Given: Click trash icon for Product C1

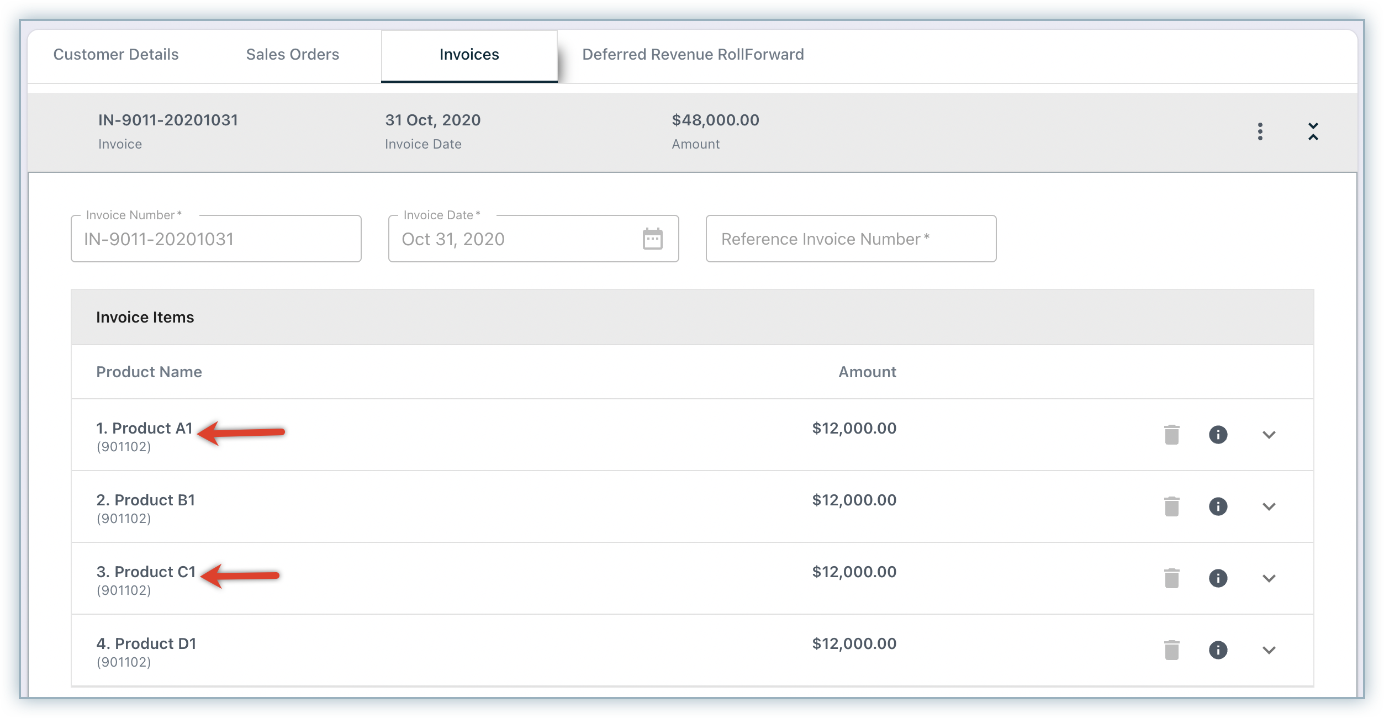Looking at the screenshot, I should 1171,578.
